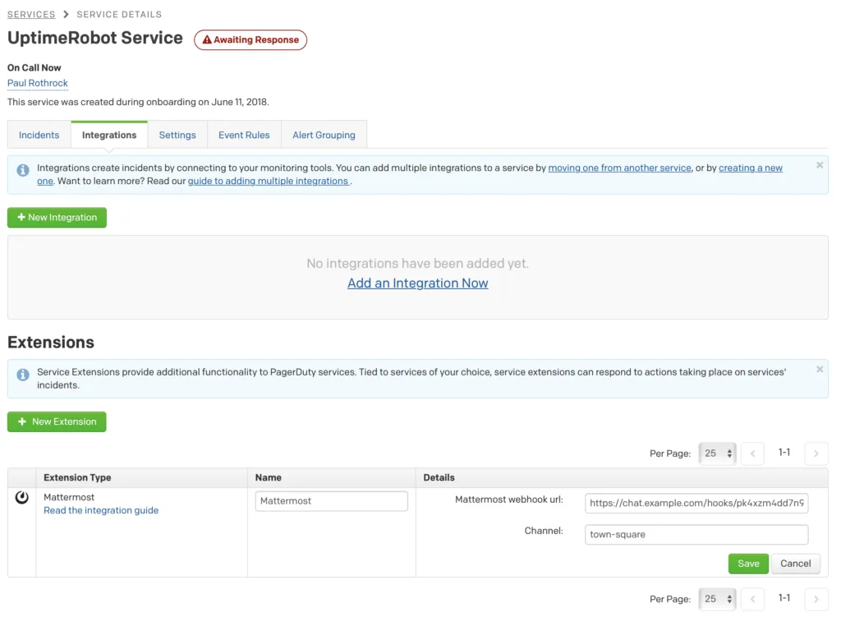This screenshot has height=626, width=841.
Task: Focus the Channel input field
Action: [696, 535]
